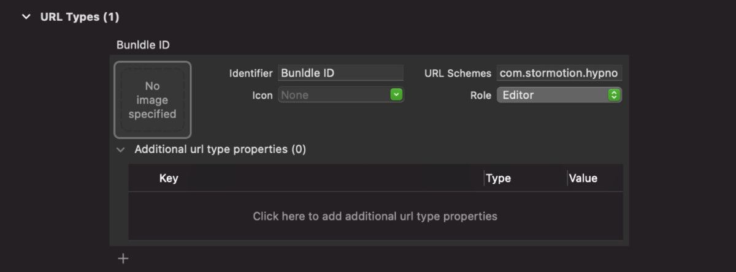This screenshot has height=272, width=736.
Task: Open the Role Editor popup menu
Action: tap(551, 95)
